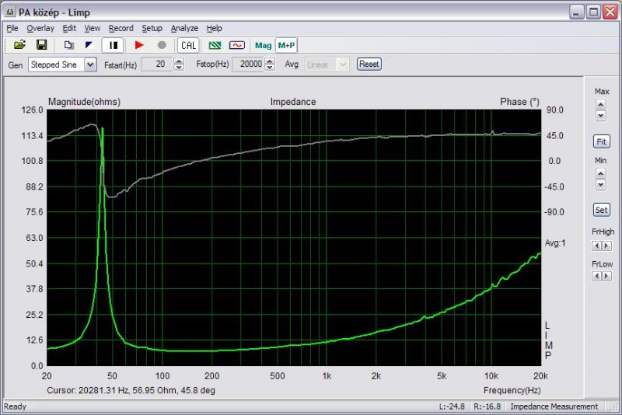Shift FrLow right with the arrow
The width and height of the screenshot is (622, 415).
pos(606,276)
